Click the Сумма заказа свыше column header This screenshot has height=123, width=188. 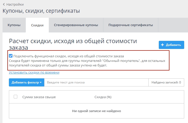(x=39, y=97)
